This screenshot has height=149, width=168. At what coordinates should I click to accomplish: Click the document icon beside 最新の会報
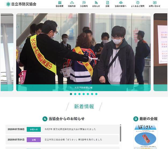pyautogui.click(x=136, y=119)
